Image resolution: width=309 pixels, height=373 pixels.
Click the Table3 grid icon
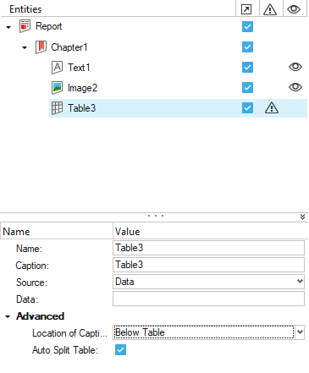pos(57,108)
